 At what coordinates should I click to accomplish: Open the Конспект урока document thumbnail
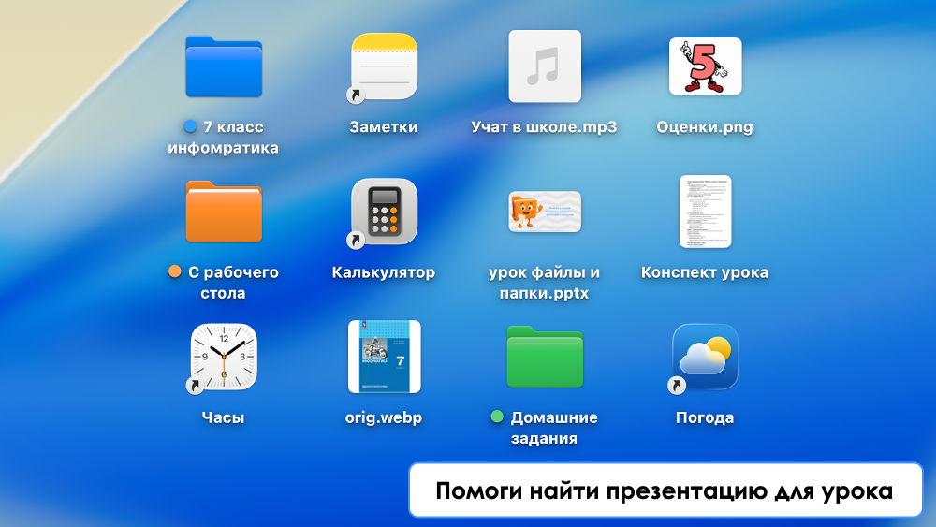[x=705, y=212]
